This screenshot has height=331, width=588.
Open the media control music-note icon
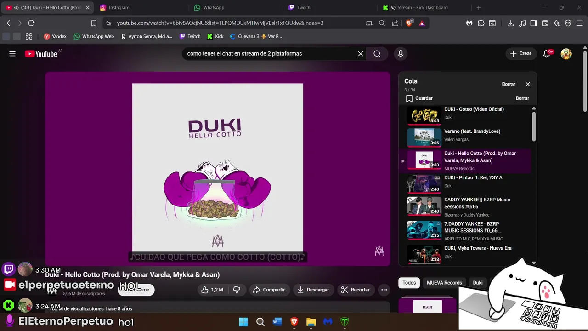click(x=522, y=23)
